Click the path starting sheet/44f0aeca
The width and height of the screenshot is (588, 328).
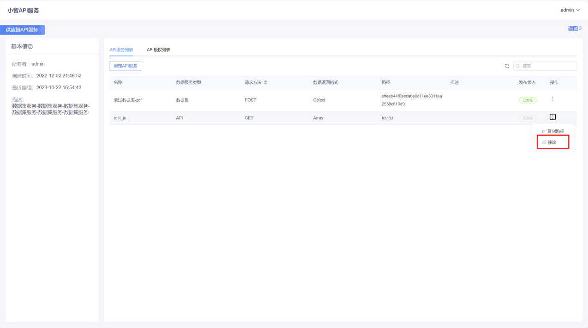(412, 100)
